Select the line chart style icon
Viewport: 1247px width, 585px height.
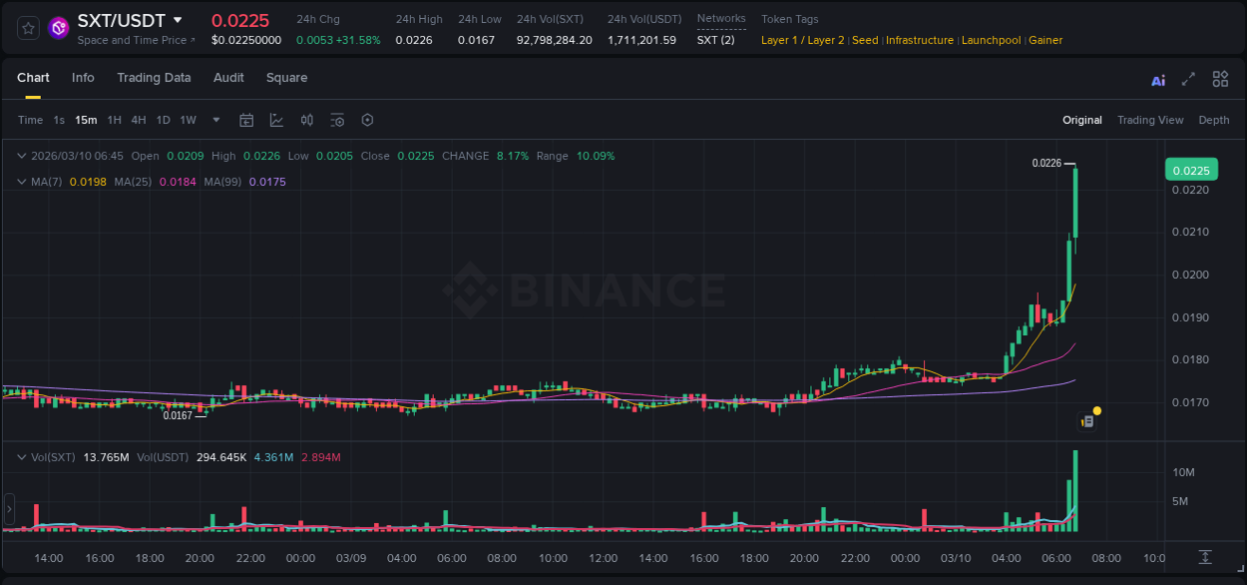pos(276,120)
